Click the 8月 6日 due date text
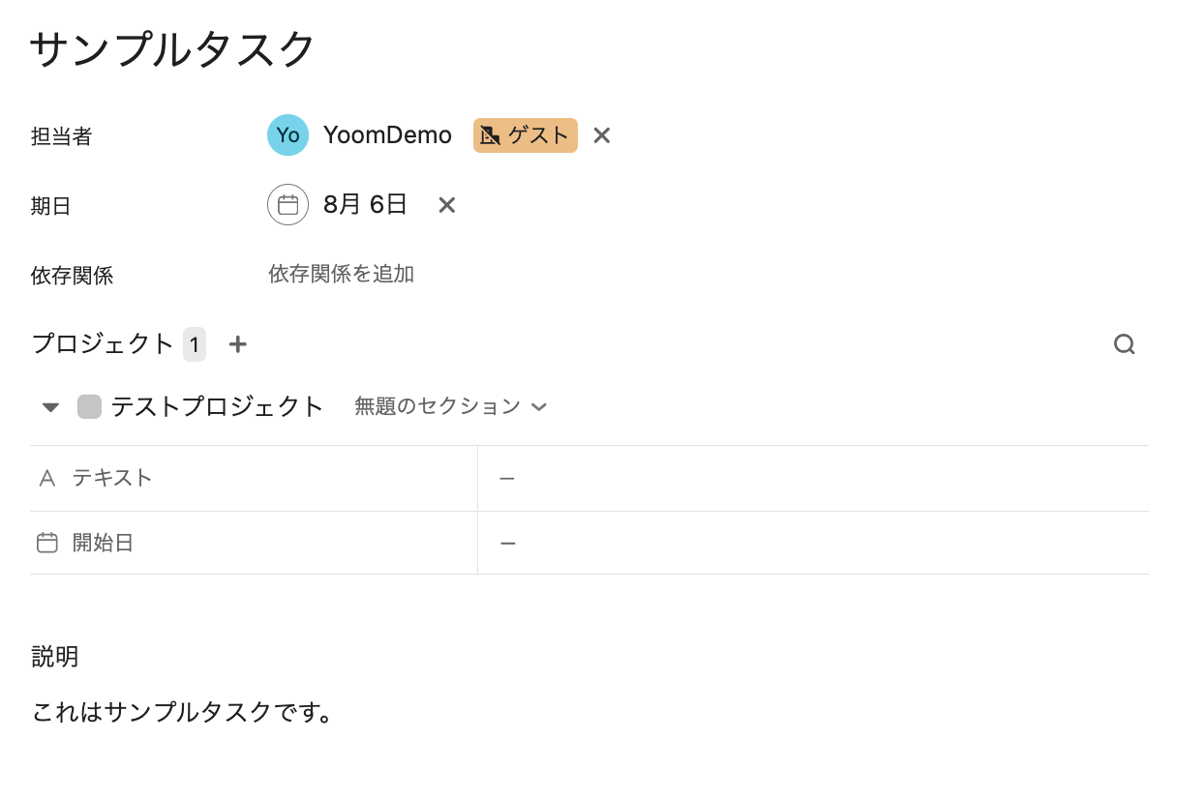This screenshot has width=1179, height=799. tap(366, 205)
